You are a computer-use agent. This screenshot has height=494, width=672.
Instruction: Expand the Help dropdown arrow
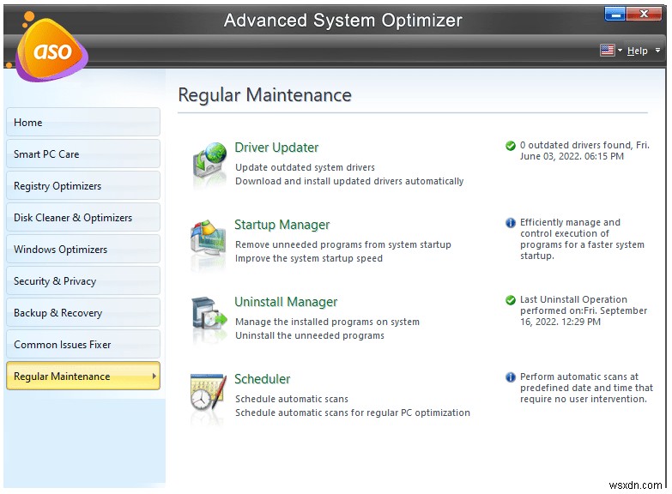[657, 51]
